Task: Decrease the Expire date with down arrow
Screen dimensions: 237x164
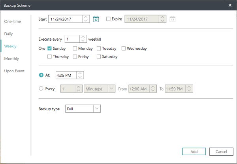Action: (162, 21)
